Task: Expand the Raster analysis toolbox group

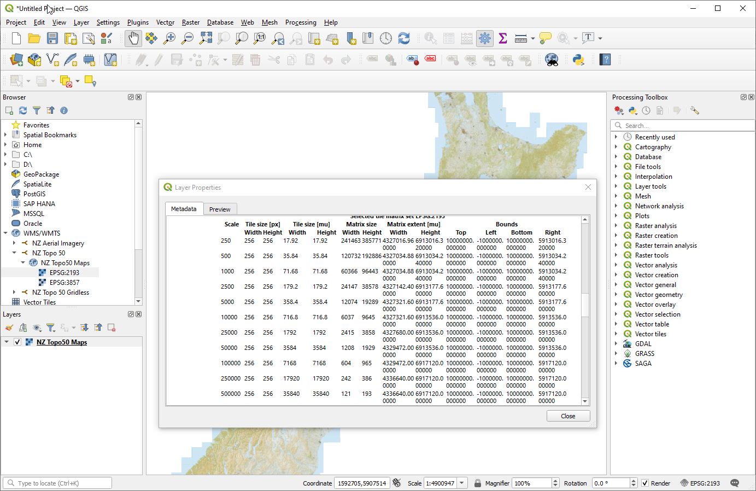Action: [616, 226]
